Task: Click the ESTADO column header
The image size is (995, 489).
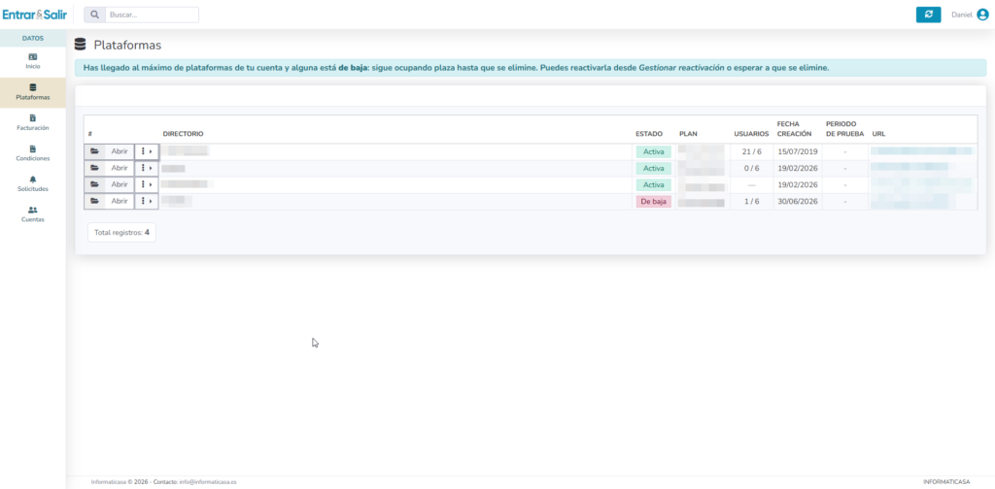Action: pos(649,134)
